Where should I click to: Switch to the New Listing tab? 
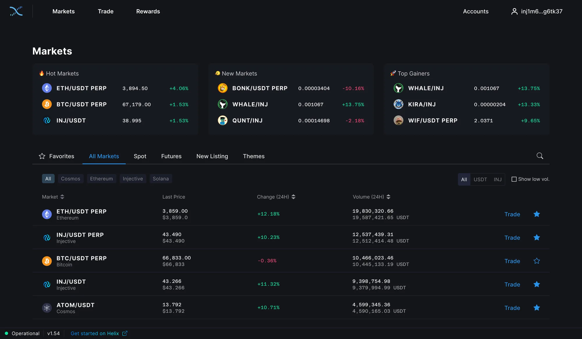pyautogui.click(x=212, y=156)
